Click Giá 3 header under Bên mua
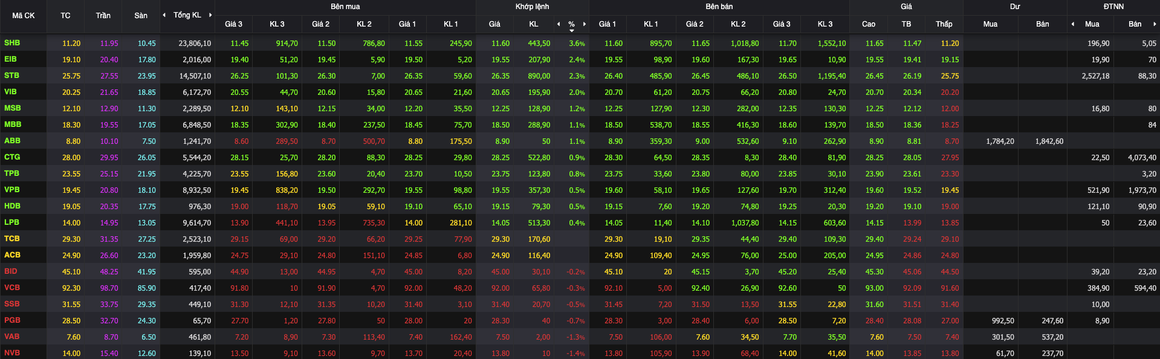This screenshot has height=359, width=1160. 233,24
